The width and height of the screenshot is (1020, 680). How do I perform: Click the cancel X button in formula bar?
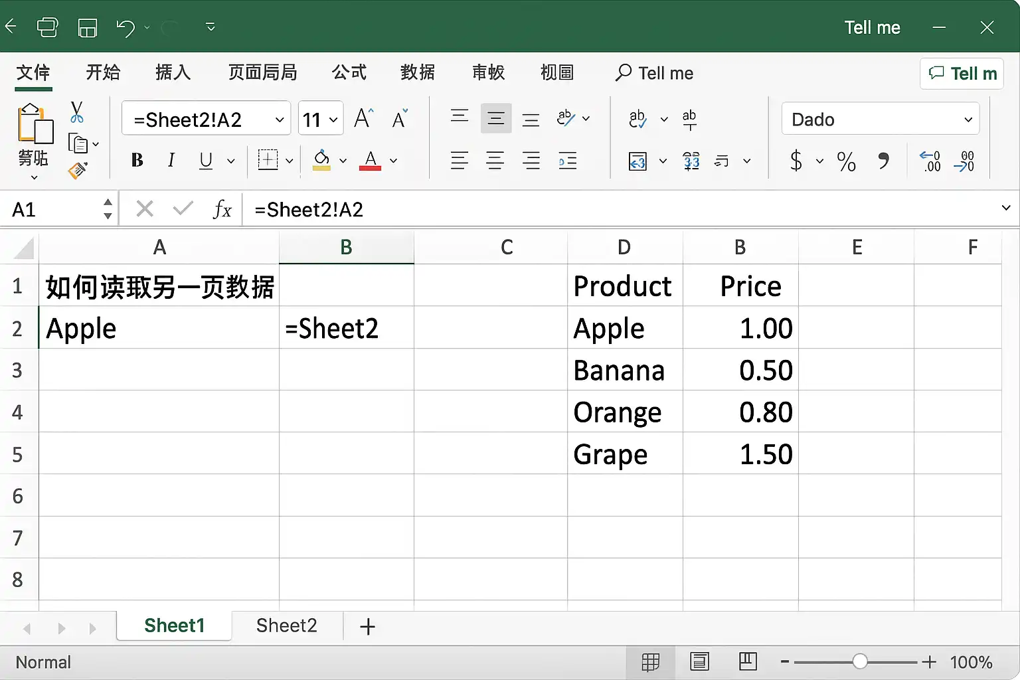pyautogui.click(x=145, y=209)
